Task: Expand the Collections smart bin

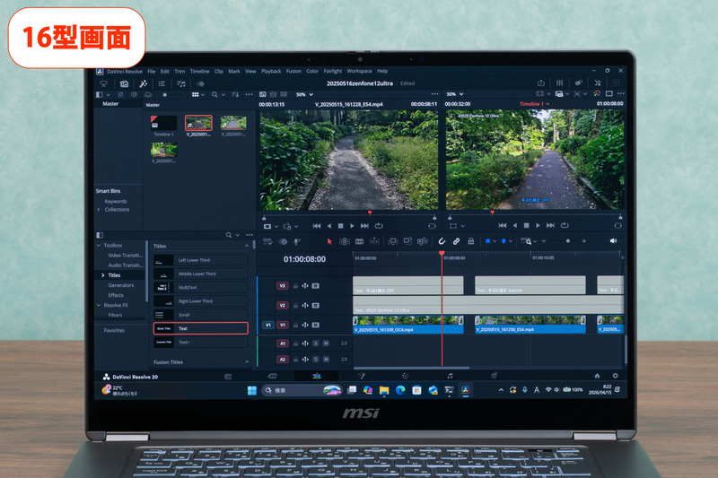Action: point(99,210)
